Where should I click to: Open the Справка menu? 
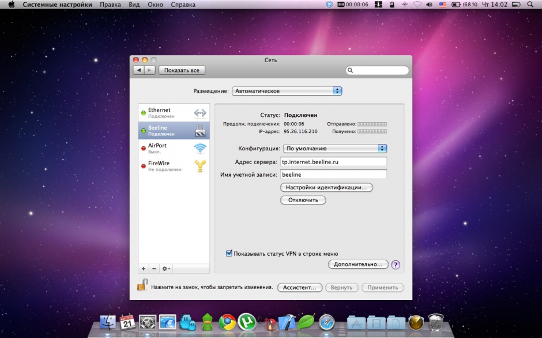pos(183,5)
